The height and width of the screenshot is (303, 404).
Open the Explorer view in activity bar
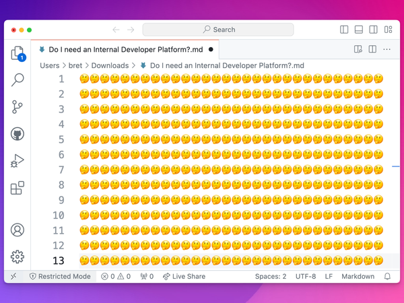tap(18, 54)
